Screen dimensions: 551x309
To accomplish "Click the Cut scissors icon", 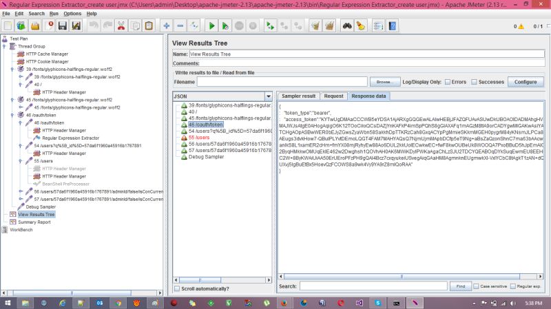I will click(121, 25).
